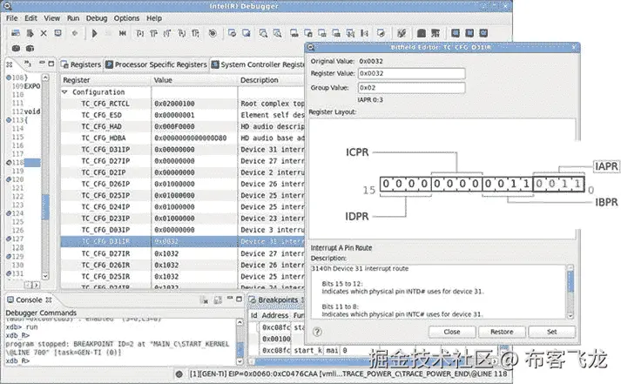Select the IAPR bit group 0011 in the register layout
Viewport: 621px width, 384px height.
[558, 184]
